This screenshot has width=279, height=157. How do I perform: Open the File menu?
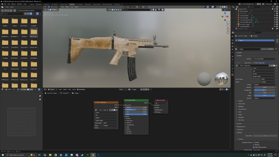[5, 4]
